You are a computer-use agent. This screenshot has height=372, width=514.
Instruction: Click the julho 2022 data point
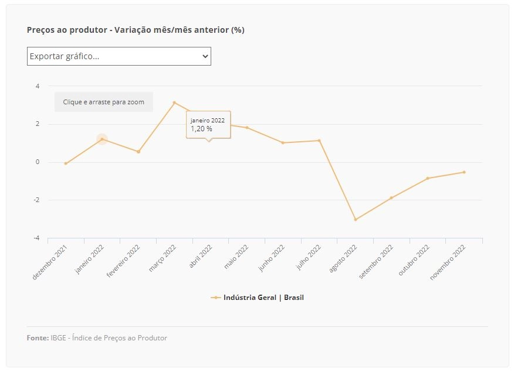(x=319, y=141)
